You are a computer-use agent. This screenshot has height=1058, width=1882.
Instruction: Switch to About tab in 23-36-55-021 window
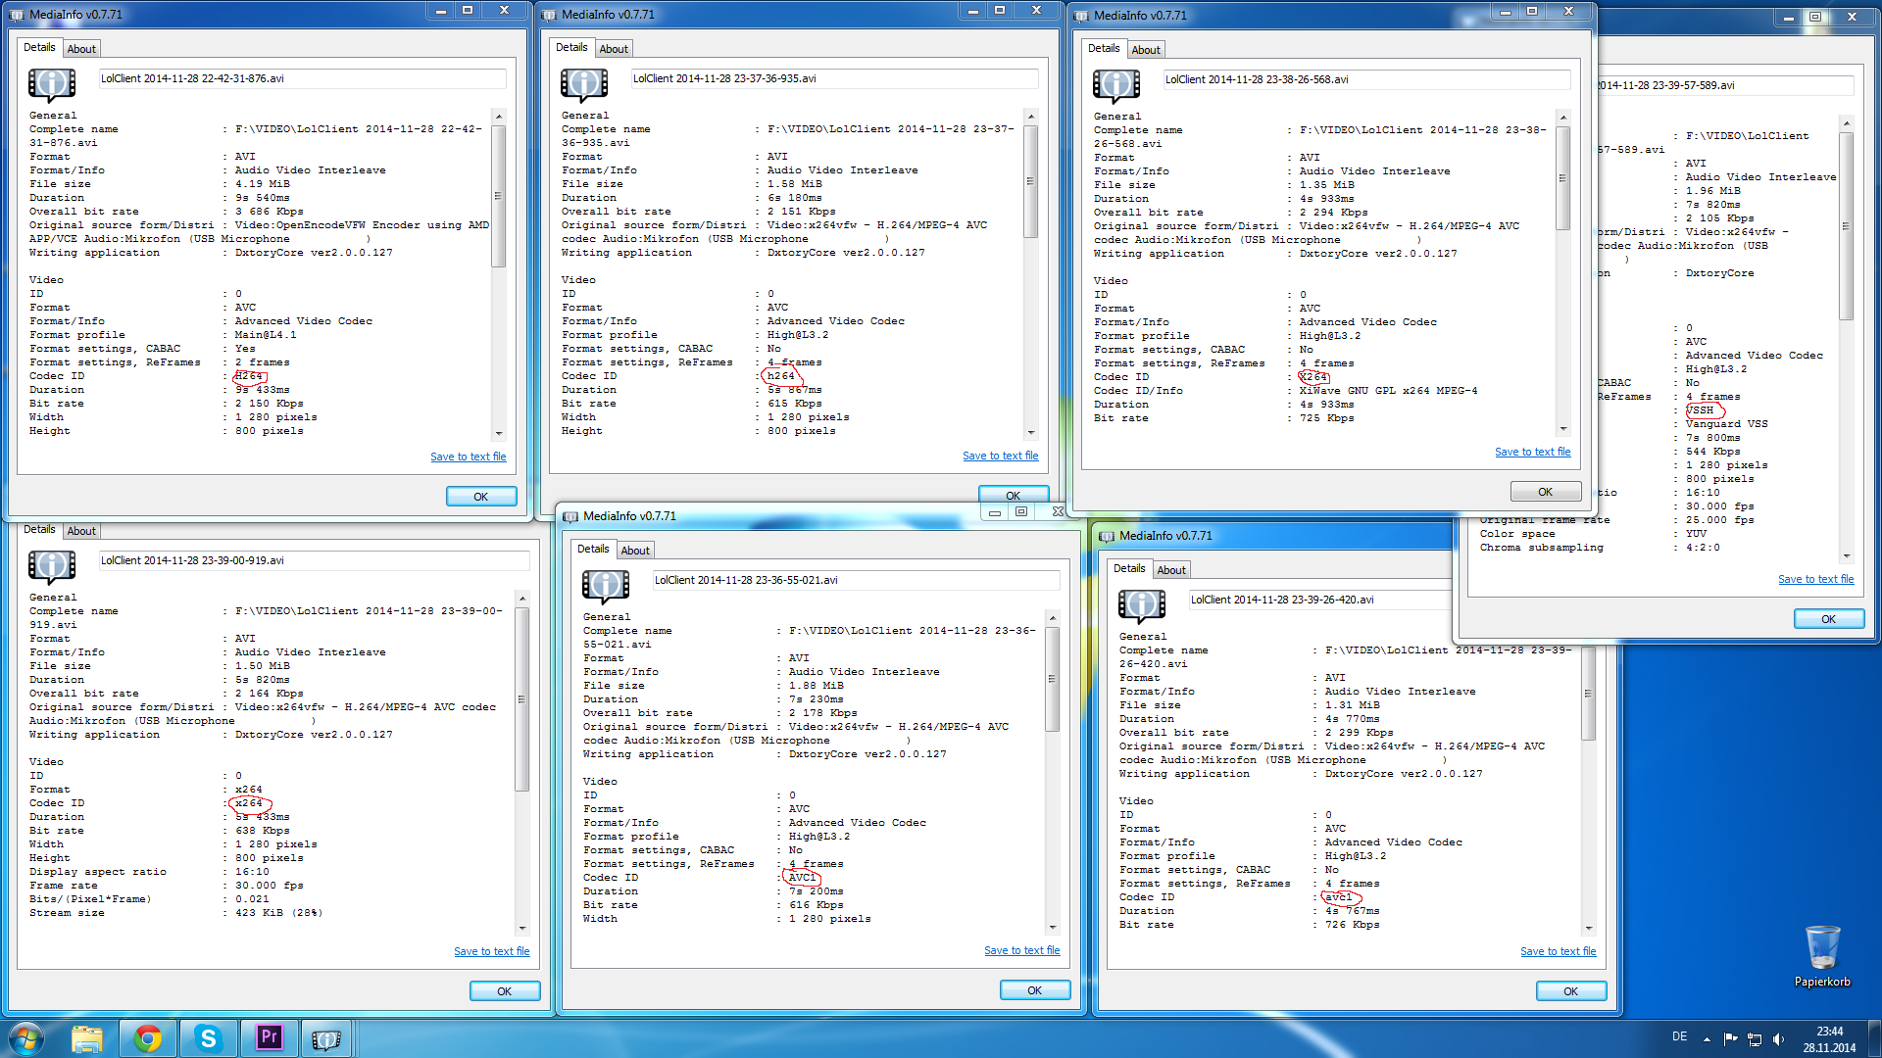coord(635,551)
